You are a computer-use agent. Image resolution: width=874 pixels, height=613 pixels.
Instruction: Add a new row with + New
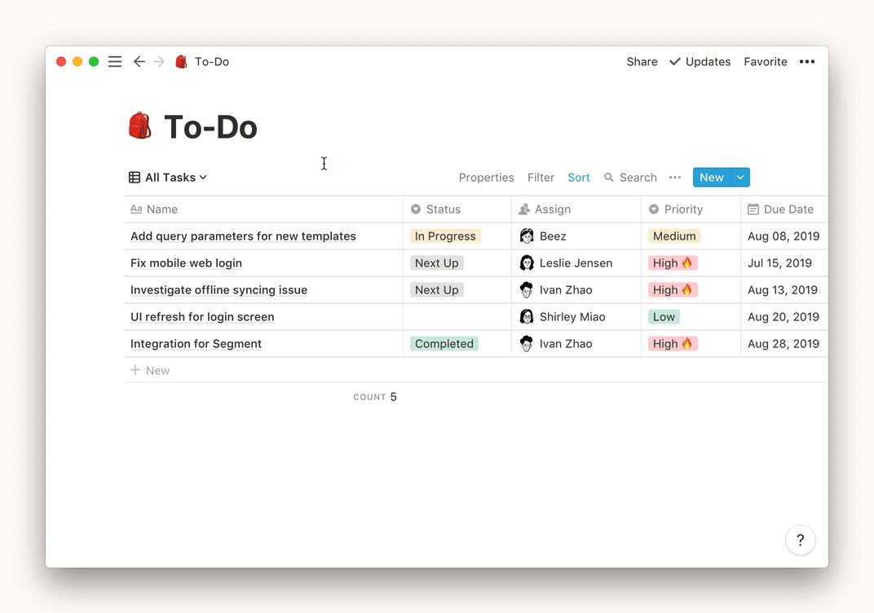point(150,371)
